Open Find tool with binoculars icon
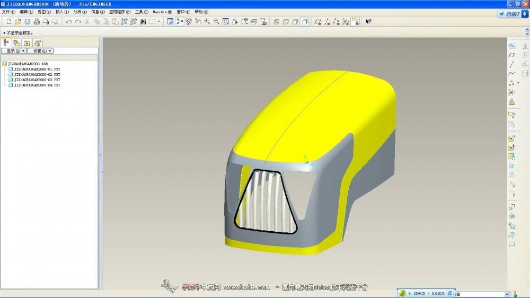This screenshot has width=530, height=298. click(x=143, y=22)
